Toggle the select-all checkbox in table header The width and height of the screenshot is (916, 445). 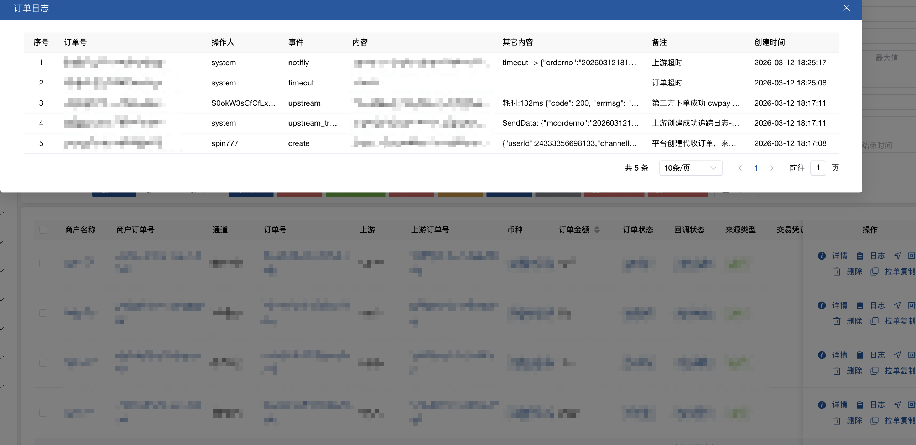(43, 230)
